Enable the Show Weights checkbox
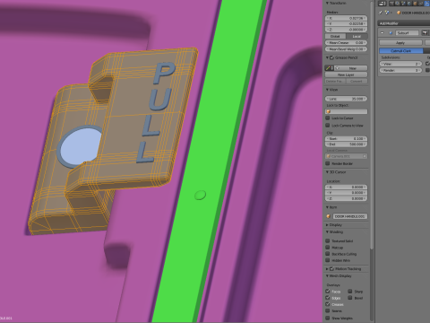The height and width of the screenshot is (323, 430). [x=328, y=318]
